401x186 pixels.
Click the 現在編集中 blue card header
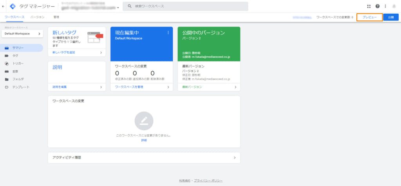[142, 44]
